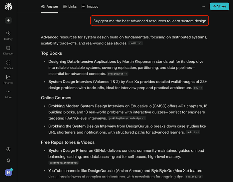This screenshot has width=233, height=182.
Task: Expand the More sidebar menu
Action: point(8,94)
